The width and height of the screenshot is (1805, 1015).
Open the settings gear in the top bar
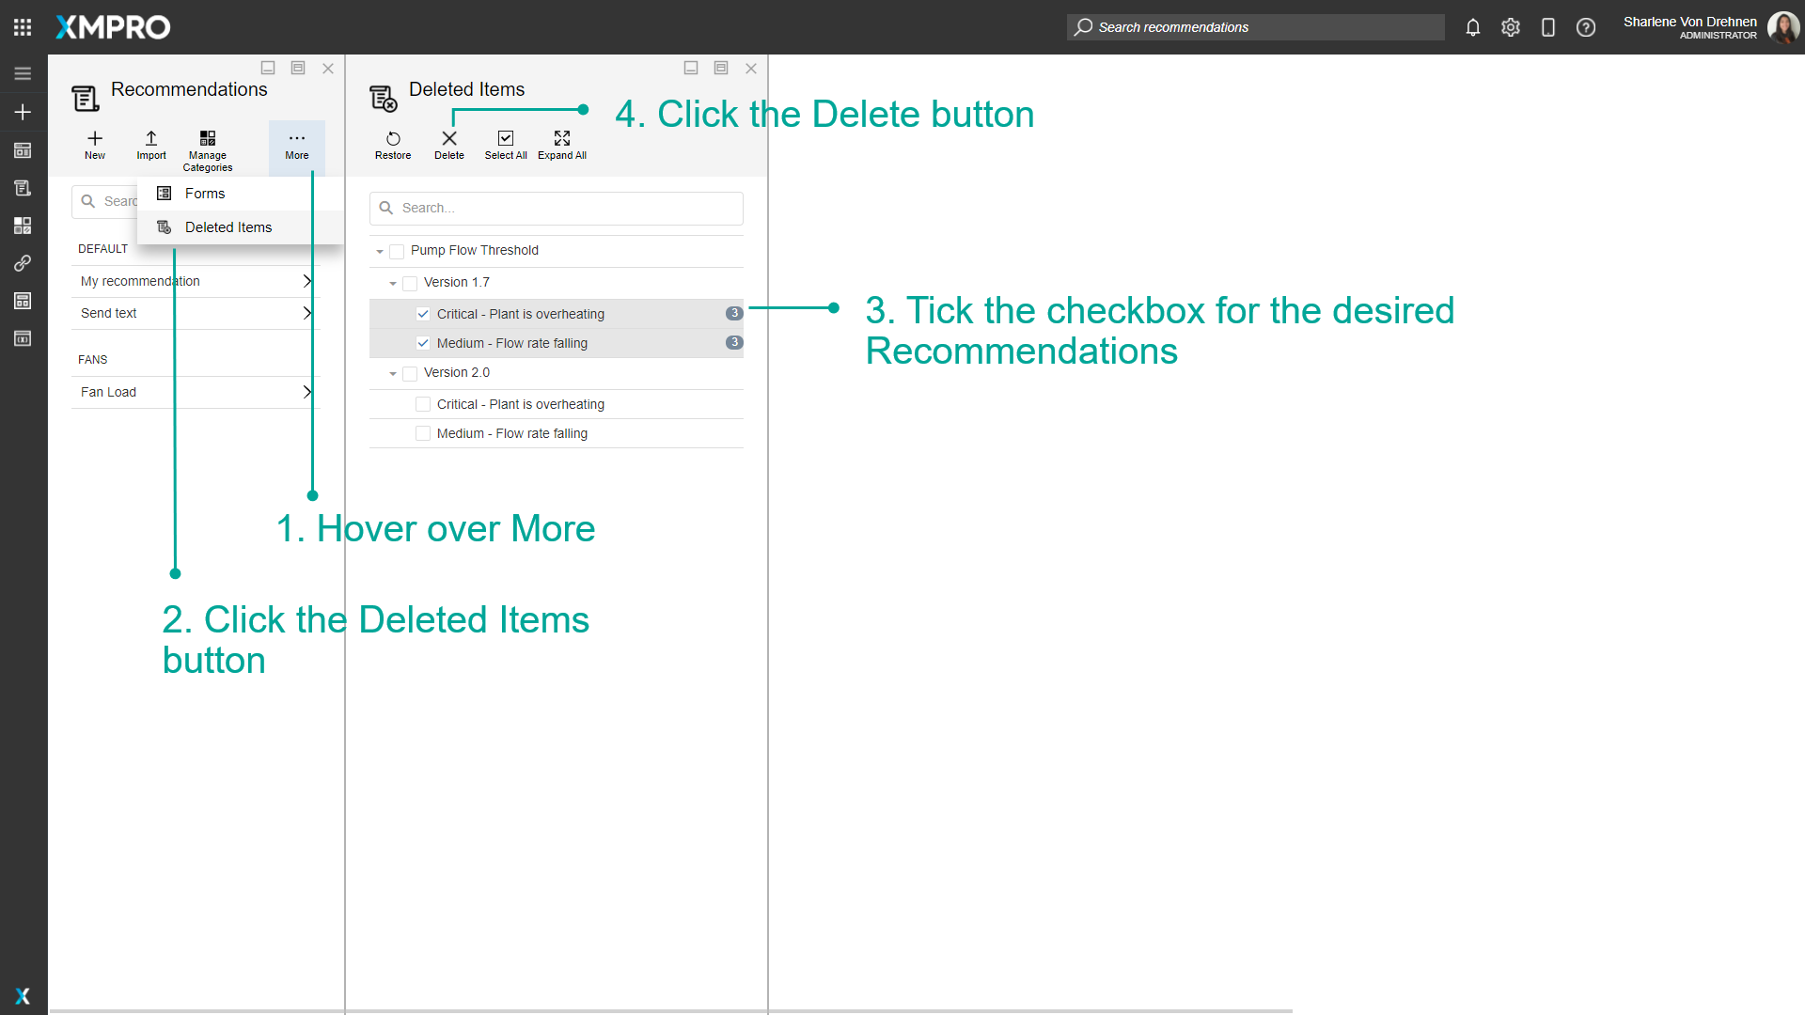1510,27
